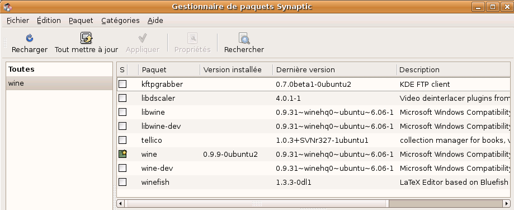Screen dimensions: 514x210
Task: Tick the wine-dev package status box
Action: 122,168
